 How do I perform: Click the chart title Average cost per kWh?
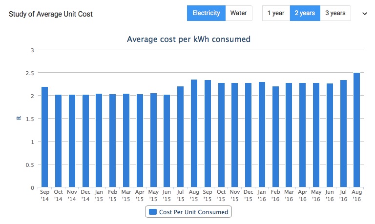[x=189, y=39]
